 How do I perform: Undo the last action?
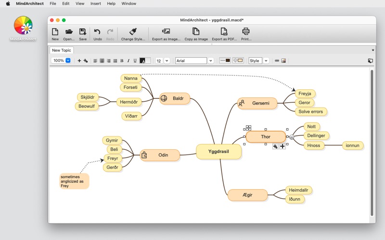pyautogui.click(x=98, y=34)
